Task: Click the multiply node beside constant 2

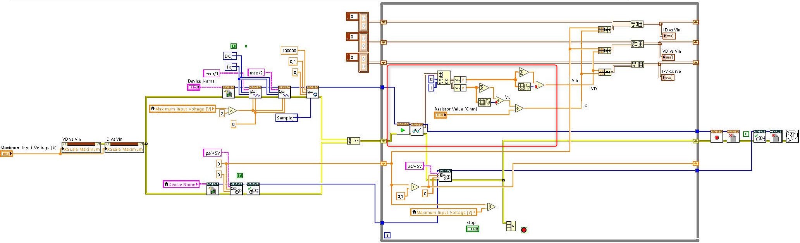Action: tap(232, 111)
